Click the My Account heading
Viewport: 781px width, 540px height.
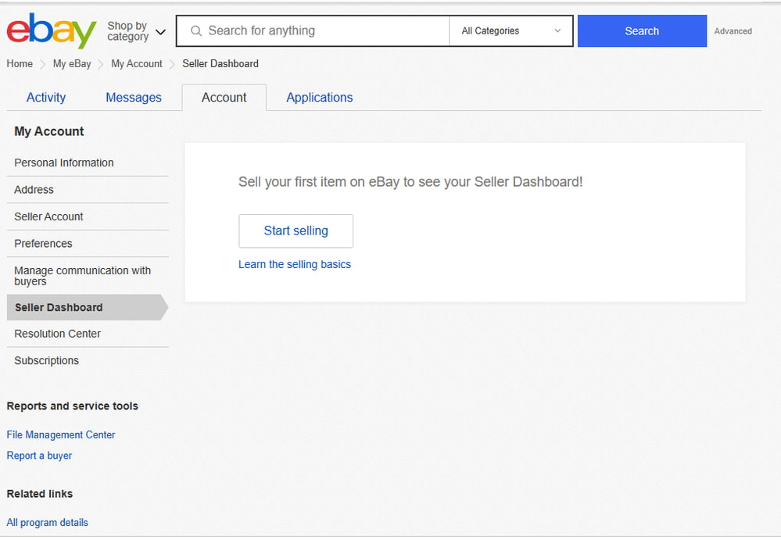coord(48,131)
